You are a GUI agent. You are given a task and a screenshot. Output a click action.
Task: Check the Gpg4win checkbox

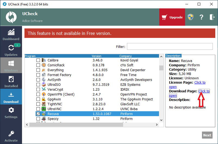point(38,99)
